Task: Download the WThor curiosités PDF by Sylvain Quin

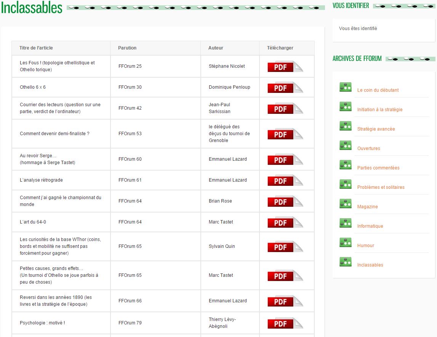Action: coord(285,247)
